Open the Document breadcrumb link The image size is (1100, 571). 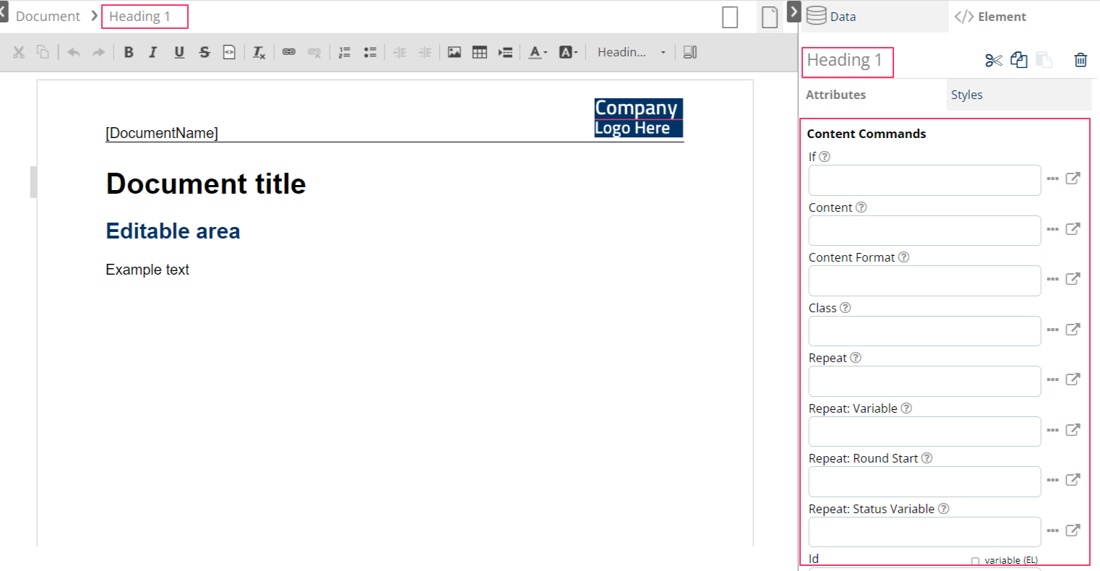pyautogui.click(x=48, y=16)
